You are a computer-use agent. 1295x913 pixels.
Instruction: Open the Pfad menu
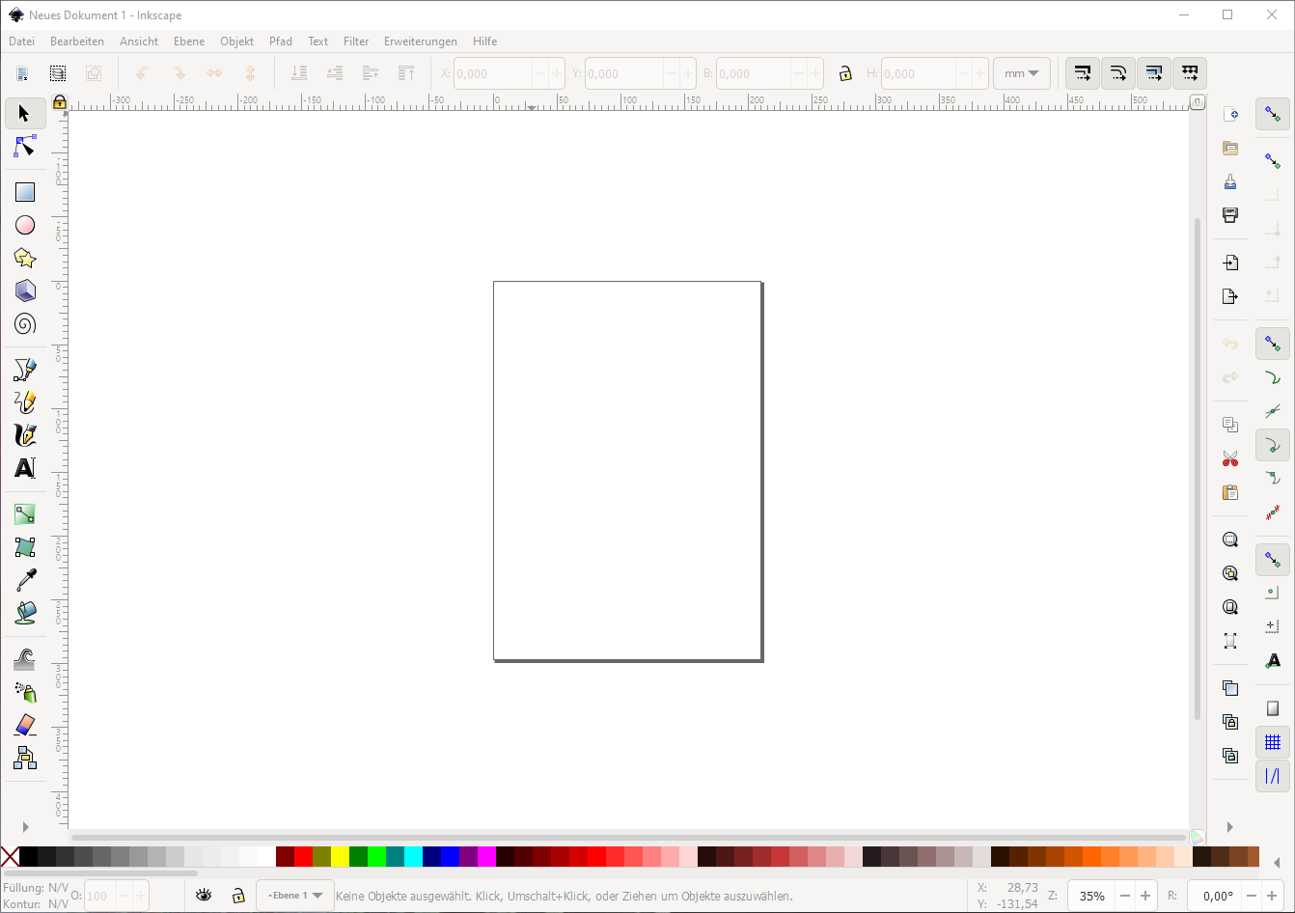point(281,41)
